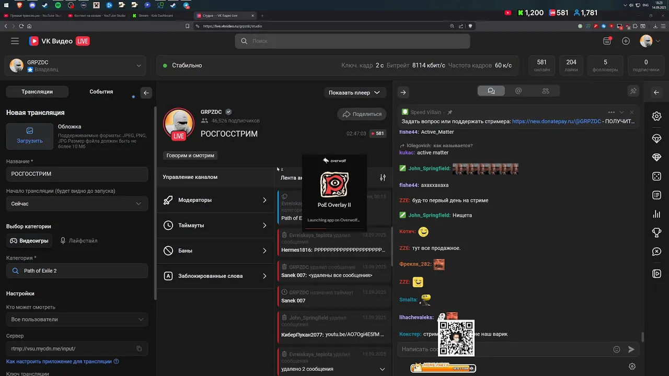Open the hamburger menu beside VK Видео logo
669x376 pixels.
pos(15,41)
